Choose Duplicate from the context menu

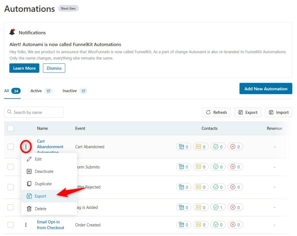tap(49, 184)
